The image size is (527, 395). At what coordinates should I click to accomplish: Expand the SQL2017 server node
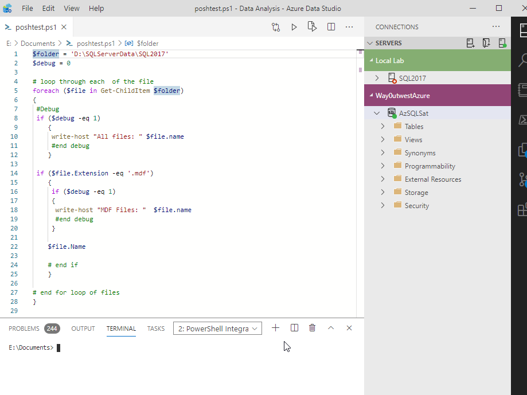coord(377,78)
